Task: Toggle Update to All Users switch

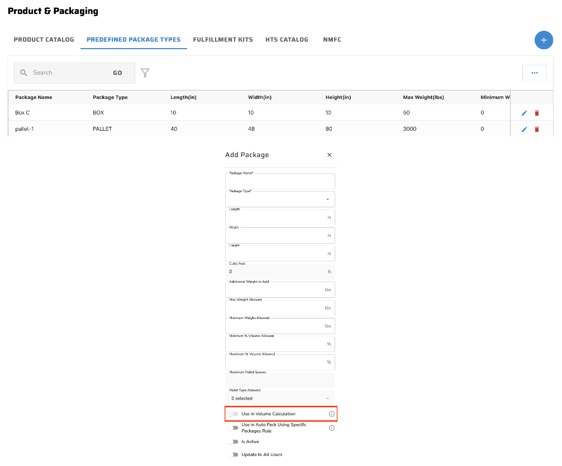Action: tap(233, 454)
